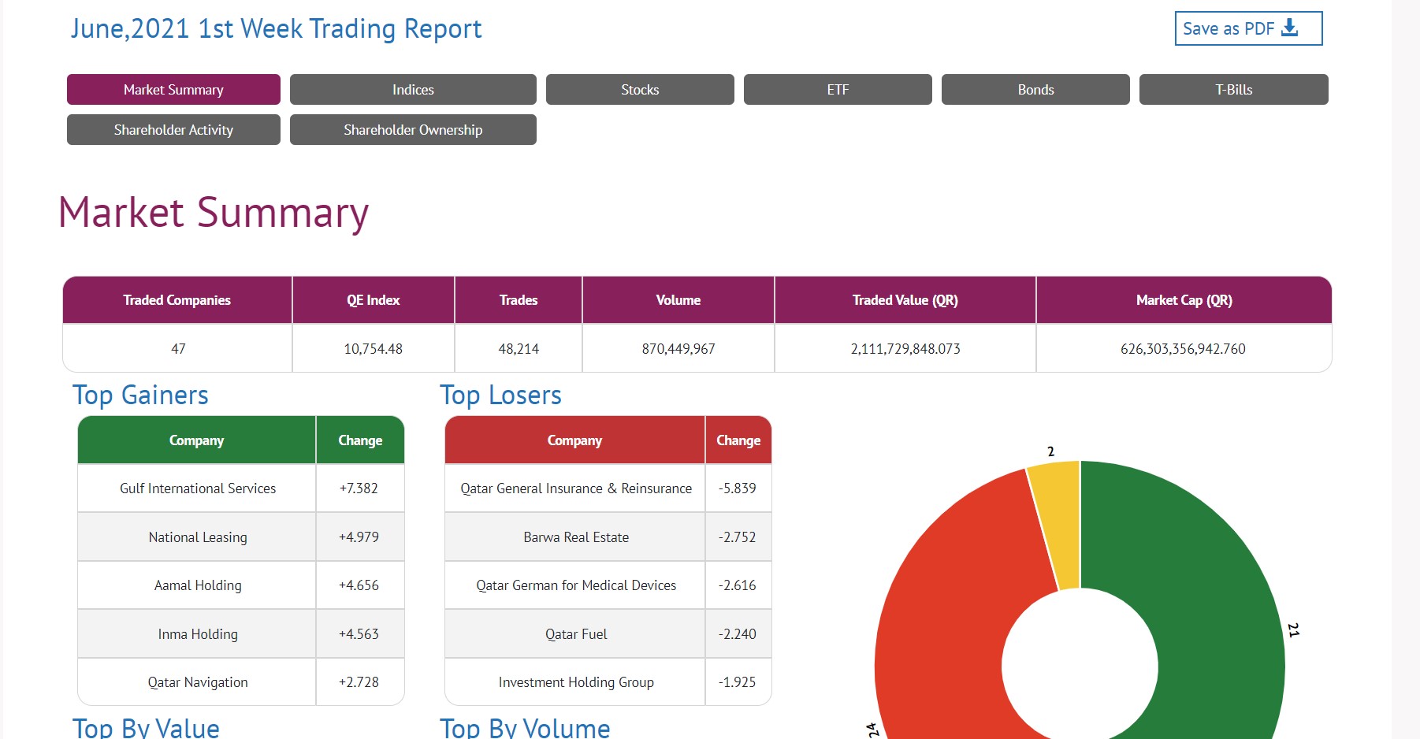Select the QE Index value 10,754.48
Viewport: 1420px width, 739px height.
pyautogui.click(x=374, y=349)
